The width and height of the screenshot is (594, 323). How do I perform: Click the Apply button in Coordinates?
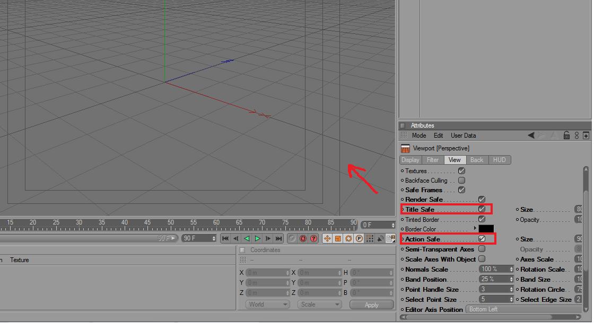(x=371, y=305)
